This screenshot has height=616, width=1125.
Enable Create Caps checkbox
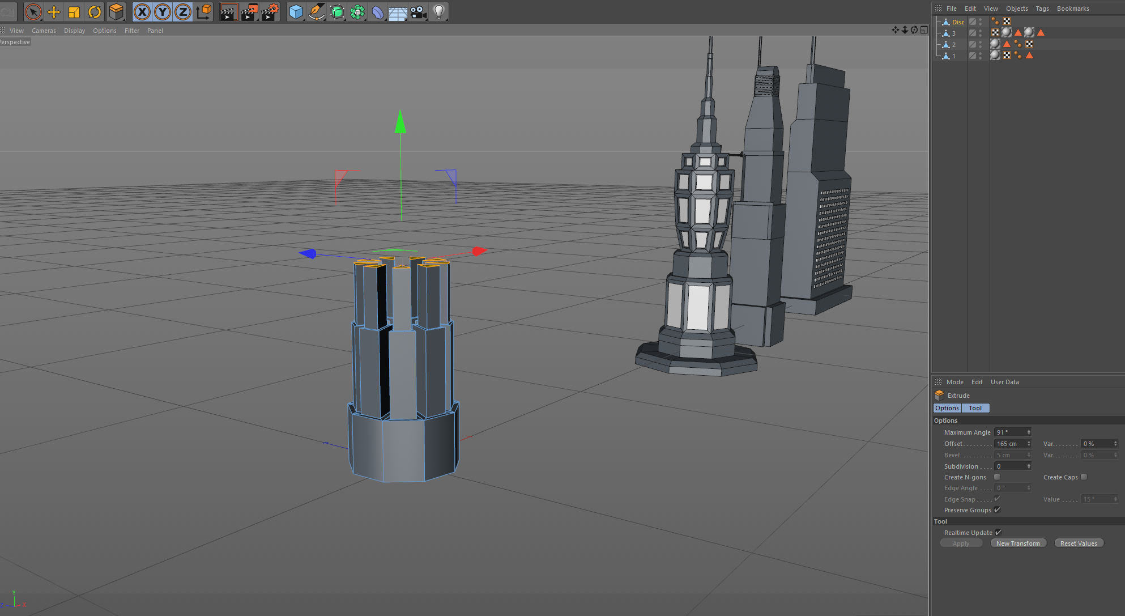(1084, 477)
